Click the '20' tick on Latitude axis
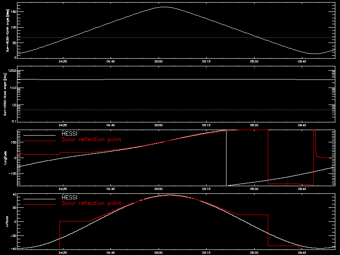Image resolution: width=340 pixels, height=255 pixels. pos(14,208)
